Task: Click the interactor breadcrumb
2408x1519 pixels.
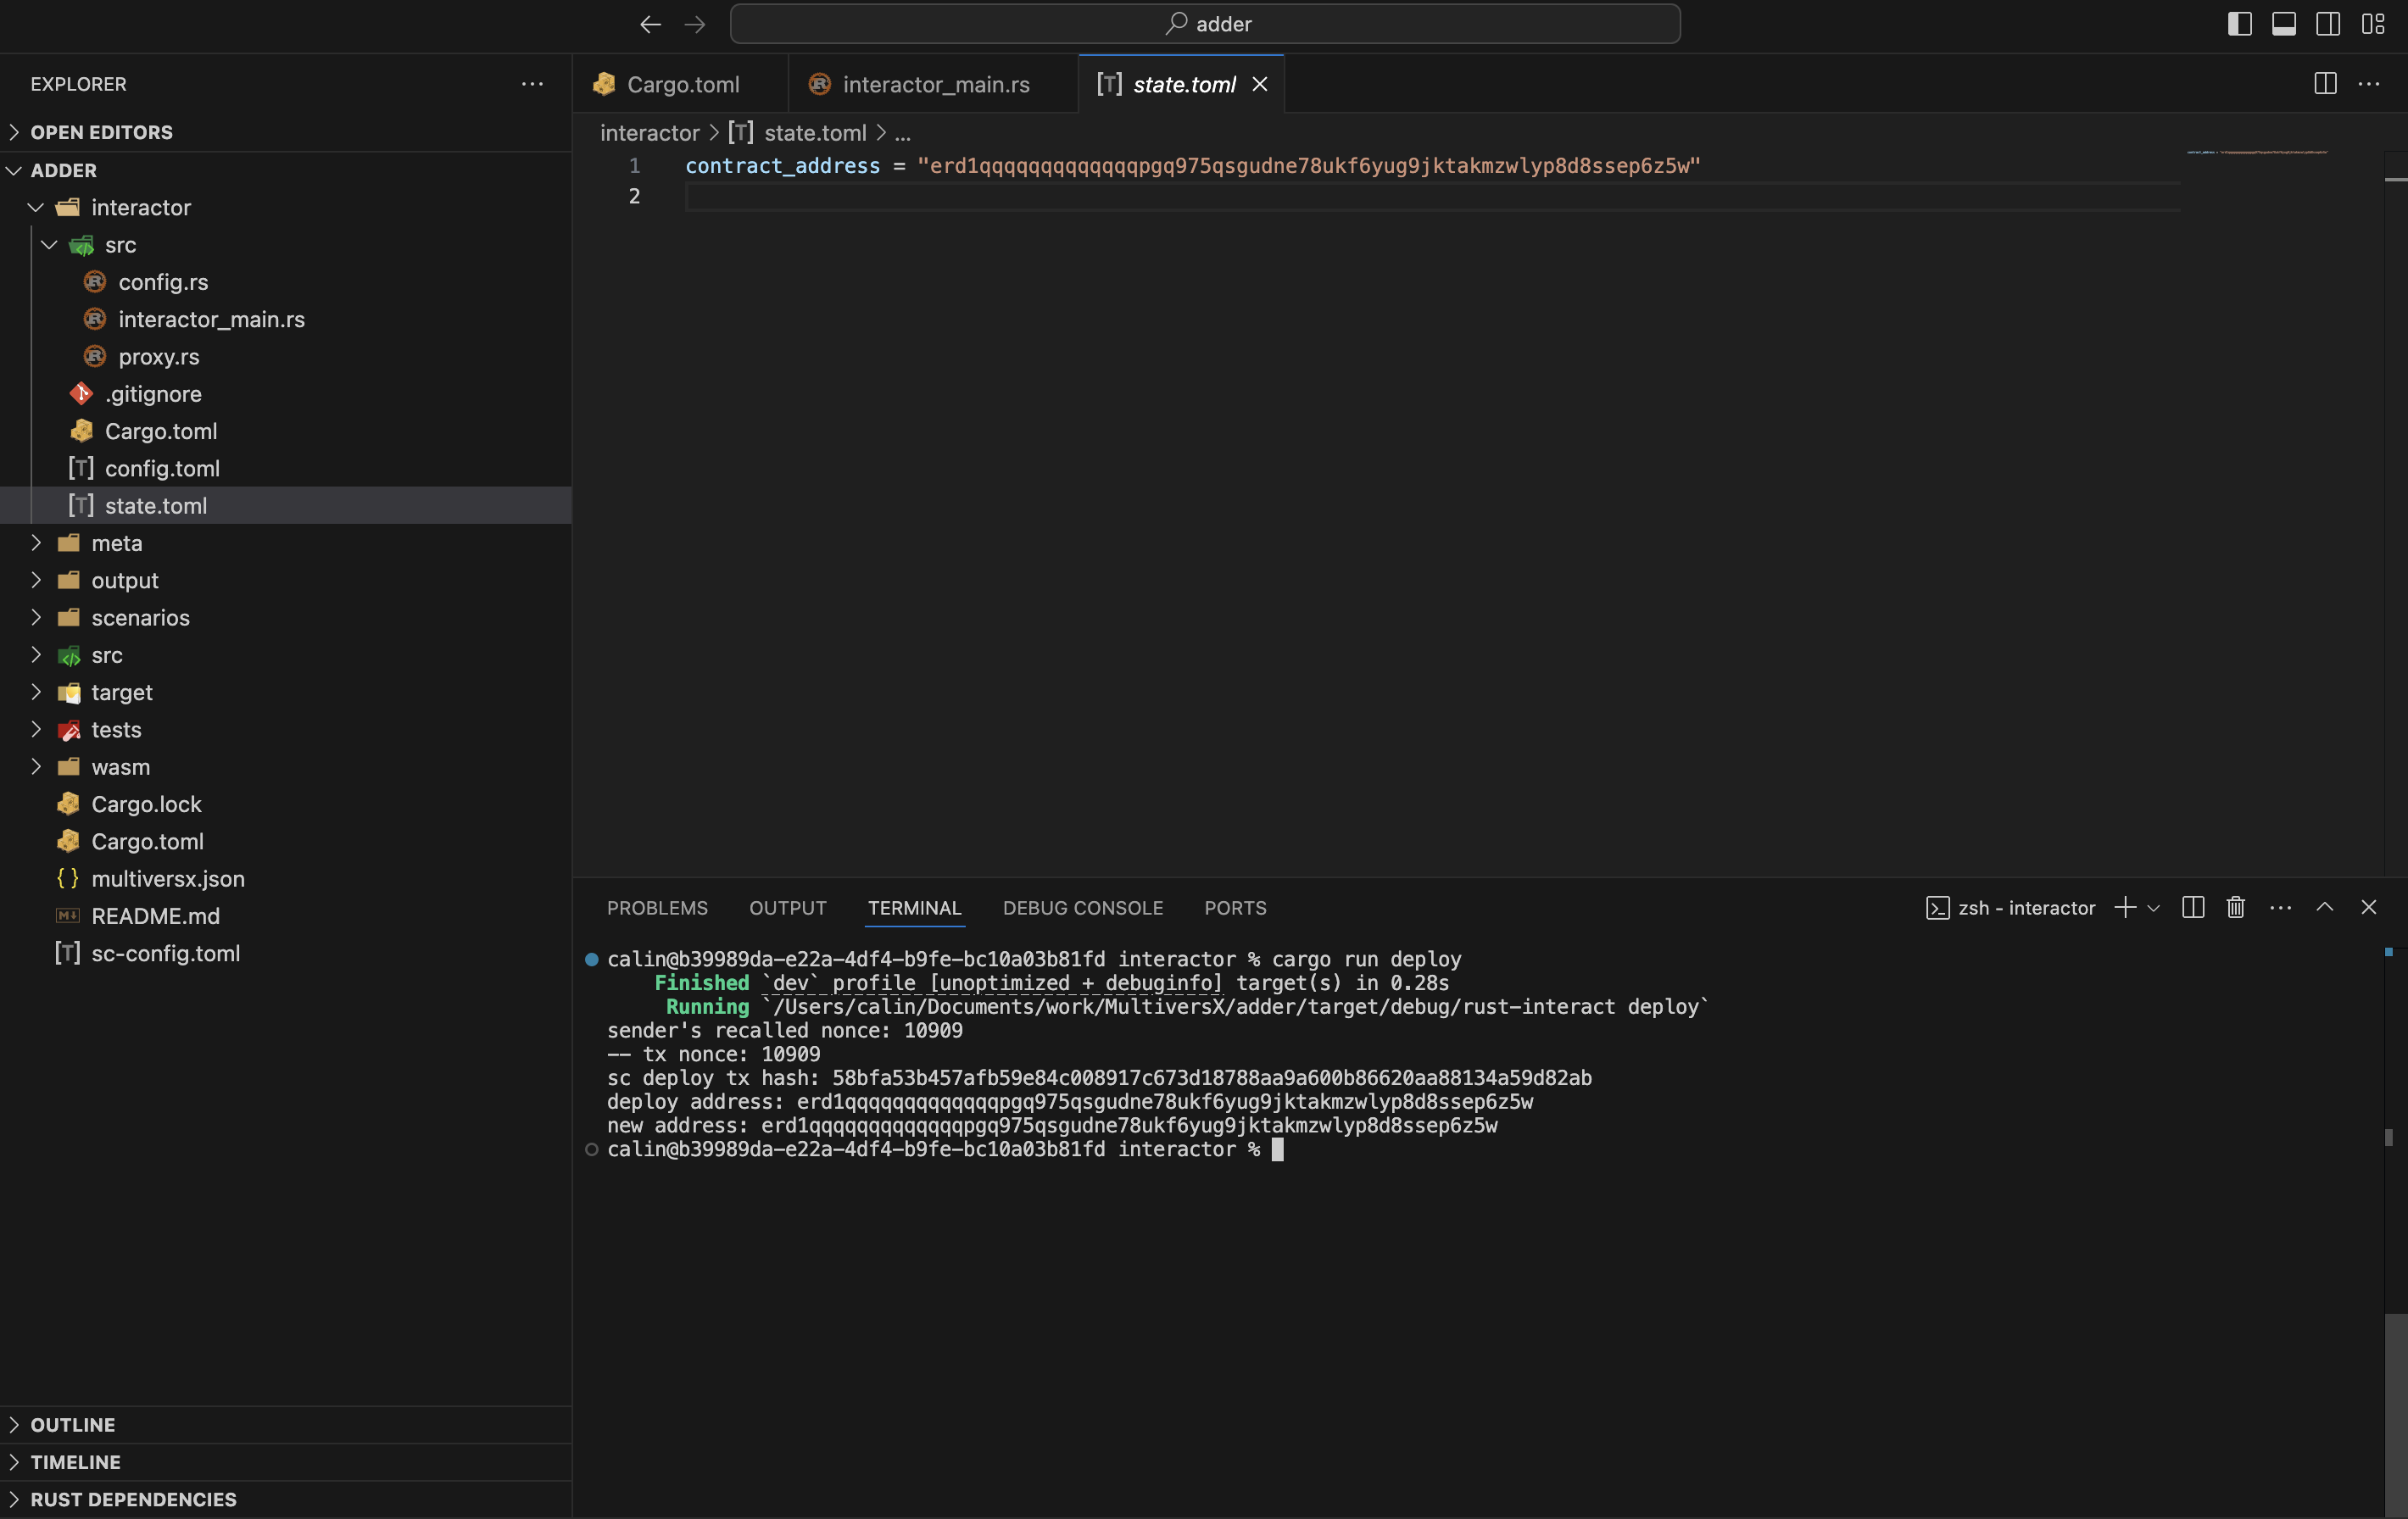Action: coord(649,133)
